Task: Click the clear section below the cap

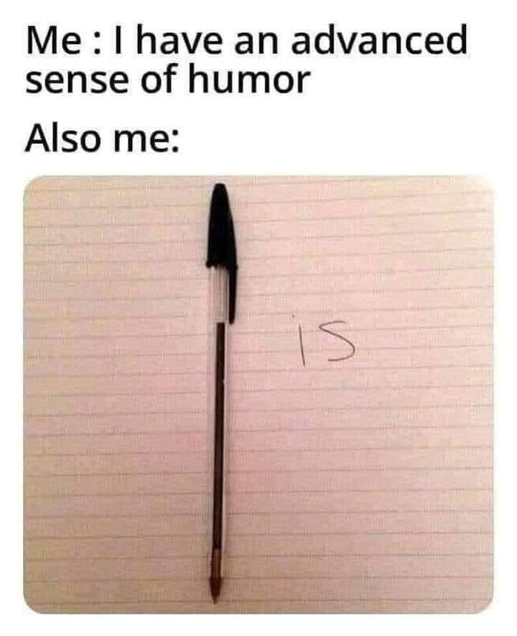Action: tap(218, 295)
